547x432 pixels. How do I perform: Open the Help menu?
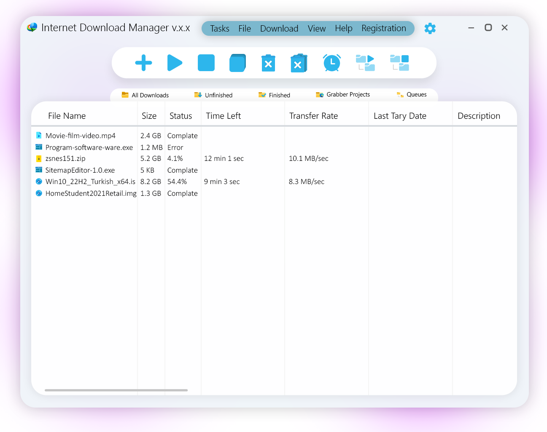coord(344,28)
